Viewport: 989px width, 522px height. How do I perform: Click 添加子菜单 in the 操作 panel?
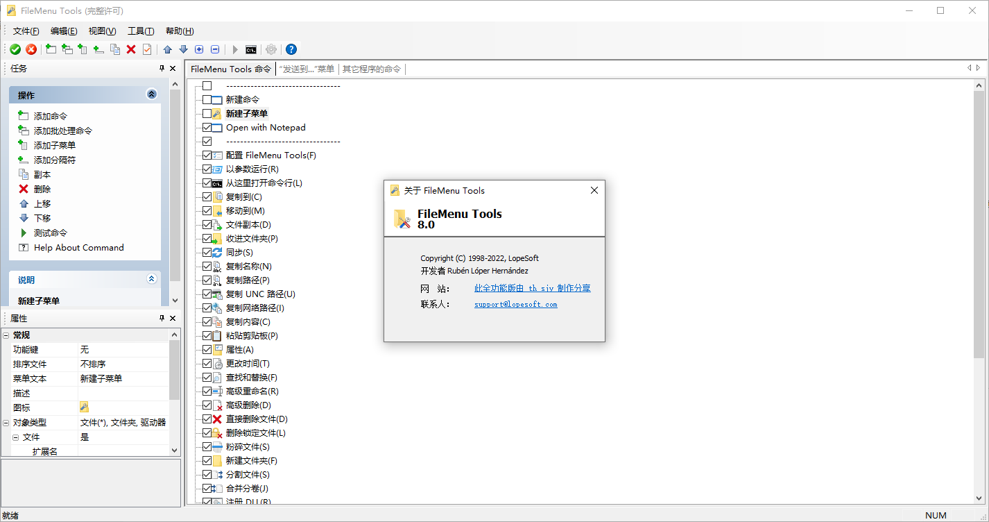tap(55, 145)
